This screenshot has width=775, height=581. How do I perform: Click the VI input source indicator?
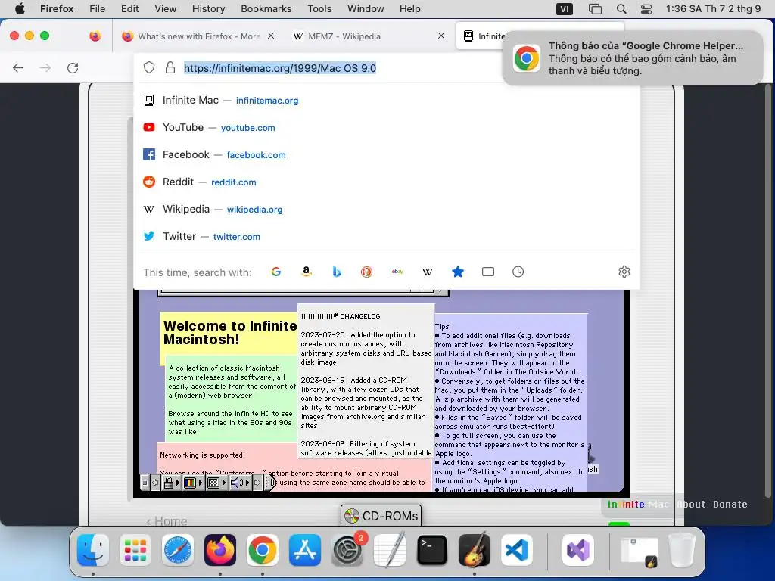pos(565,9)
